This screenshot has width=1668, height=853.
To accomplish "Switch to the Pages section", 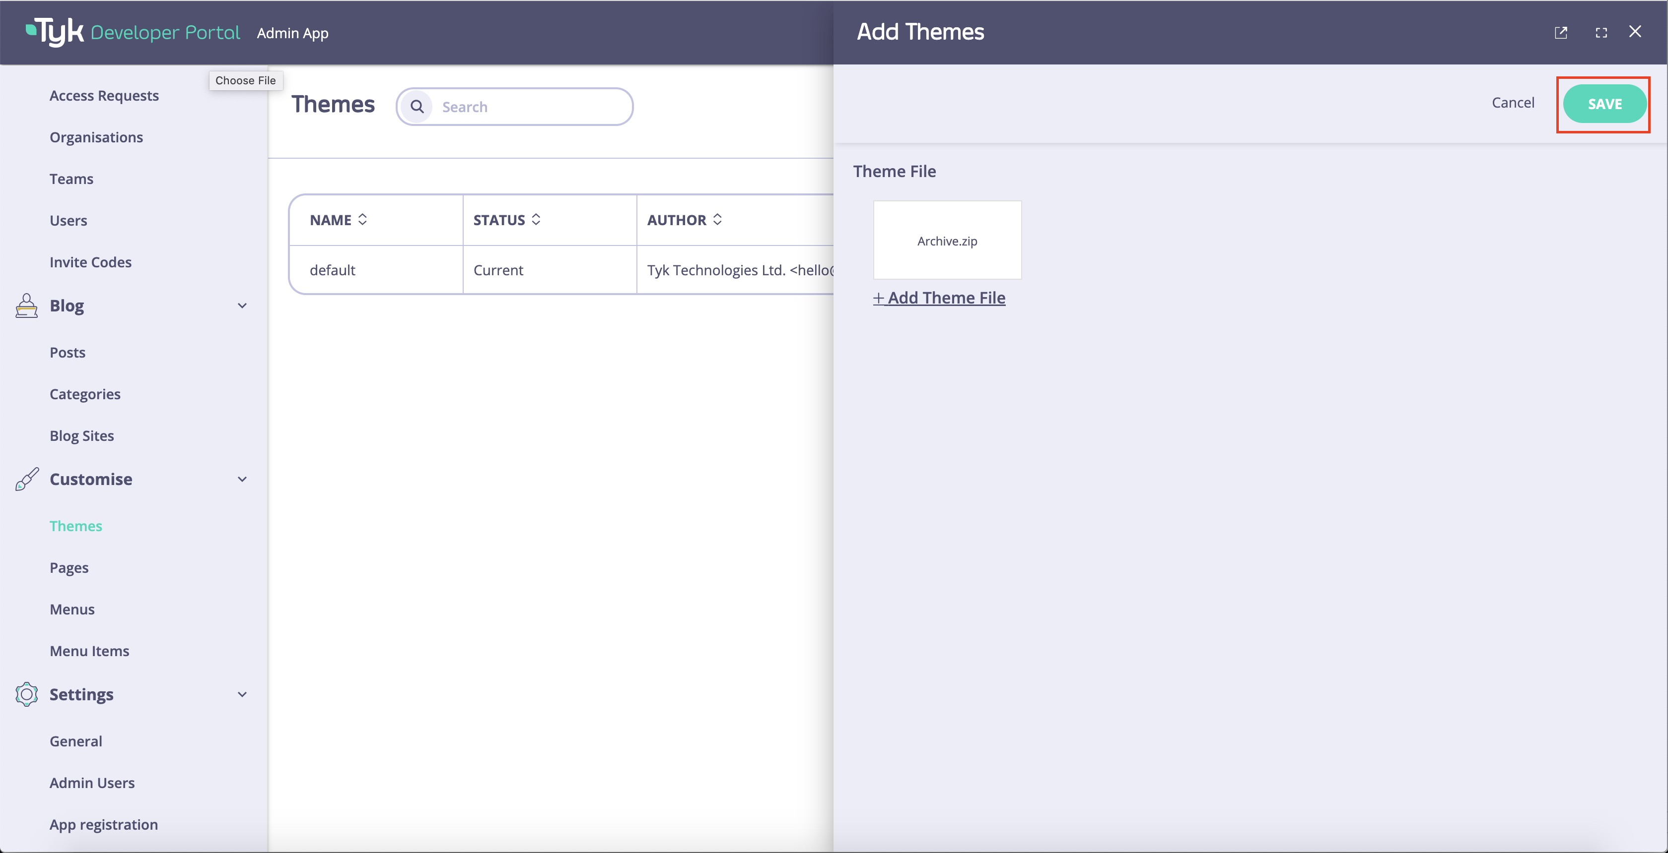I will coord(69,567).
